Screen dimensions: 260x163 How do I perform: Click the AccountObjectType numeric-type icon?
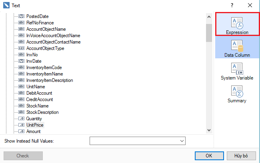pyautogui.click(x=22, y=48)
